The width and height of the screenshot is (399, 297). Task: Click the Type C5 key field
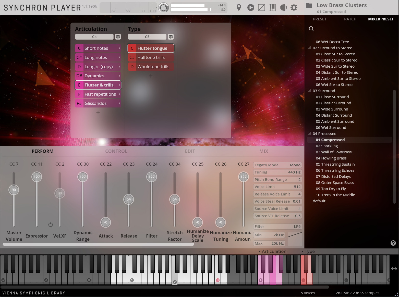(147, 37)
